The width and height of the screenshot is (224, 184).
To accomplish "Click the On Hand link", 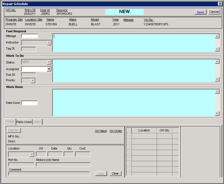I will [x=101, y=131].
